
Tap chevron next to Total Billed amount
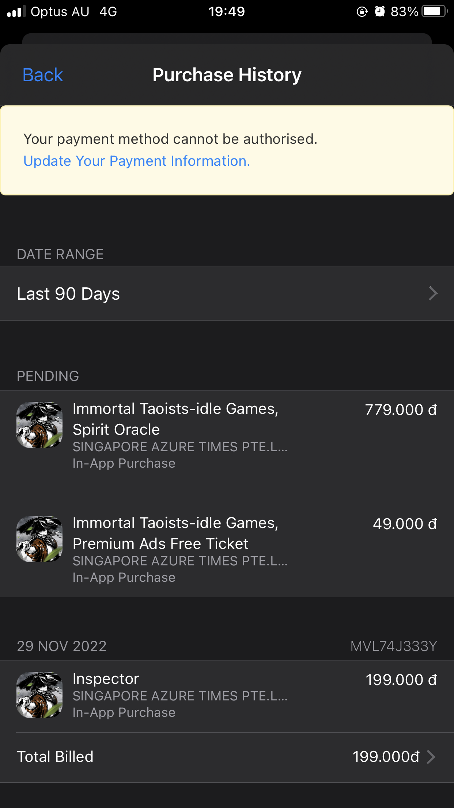[x=431, y=757]
